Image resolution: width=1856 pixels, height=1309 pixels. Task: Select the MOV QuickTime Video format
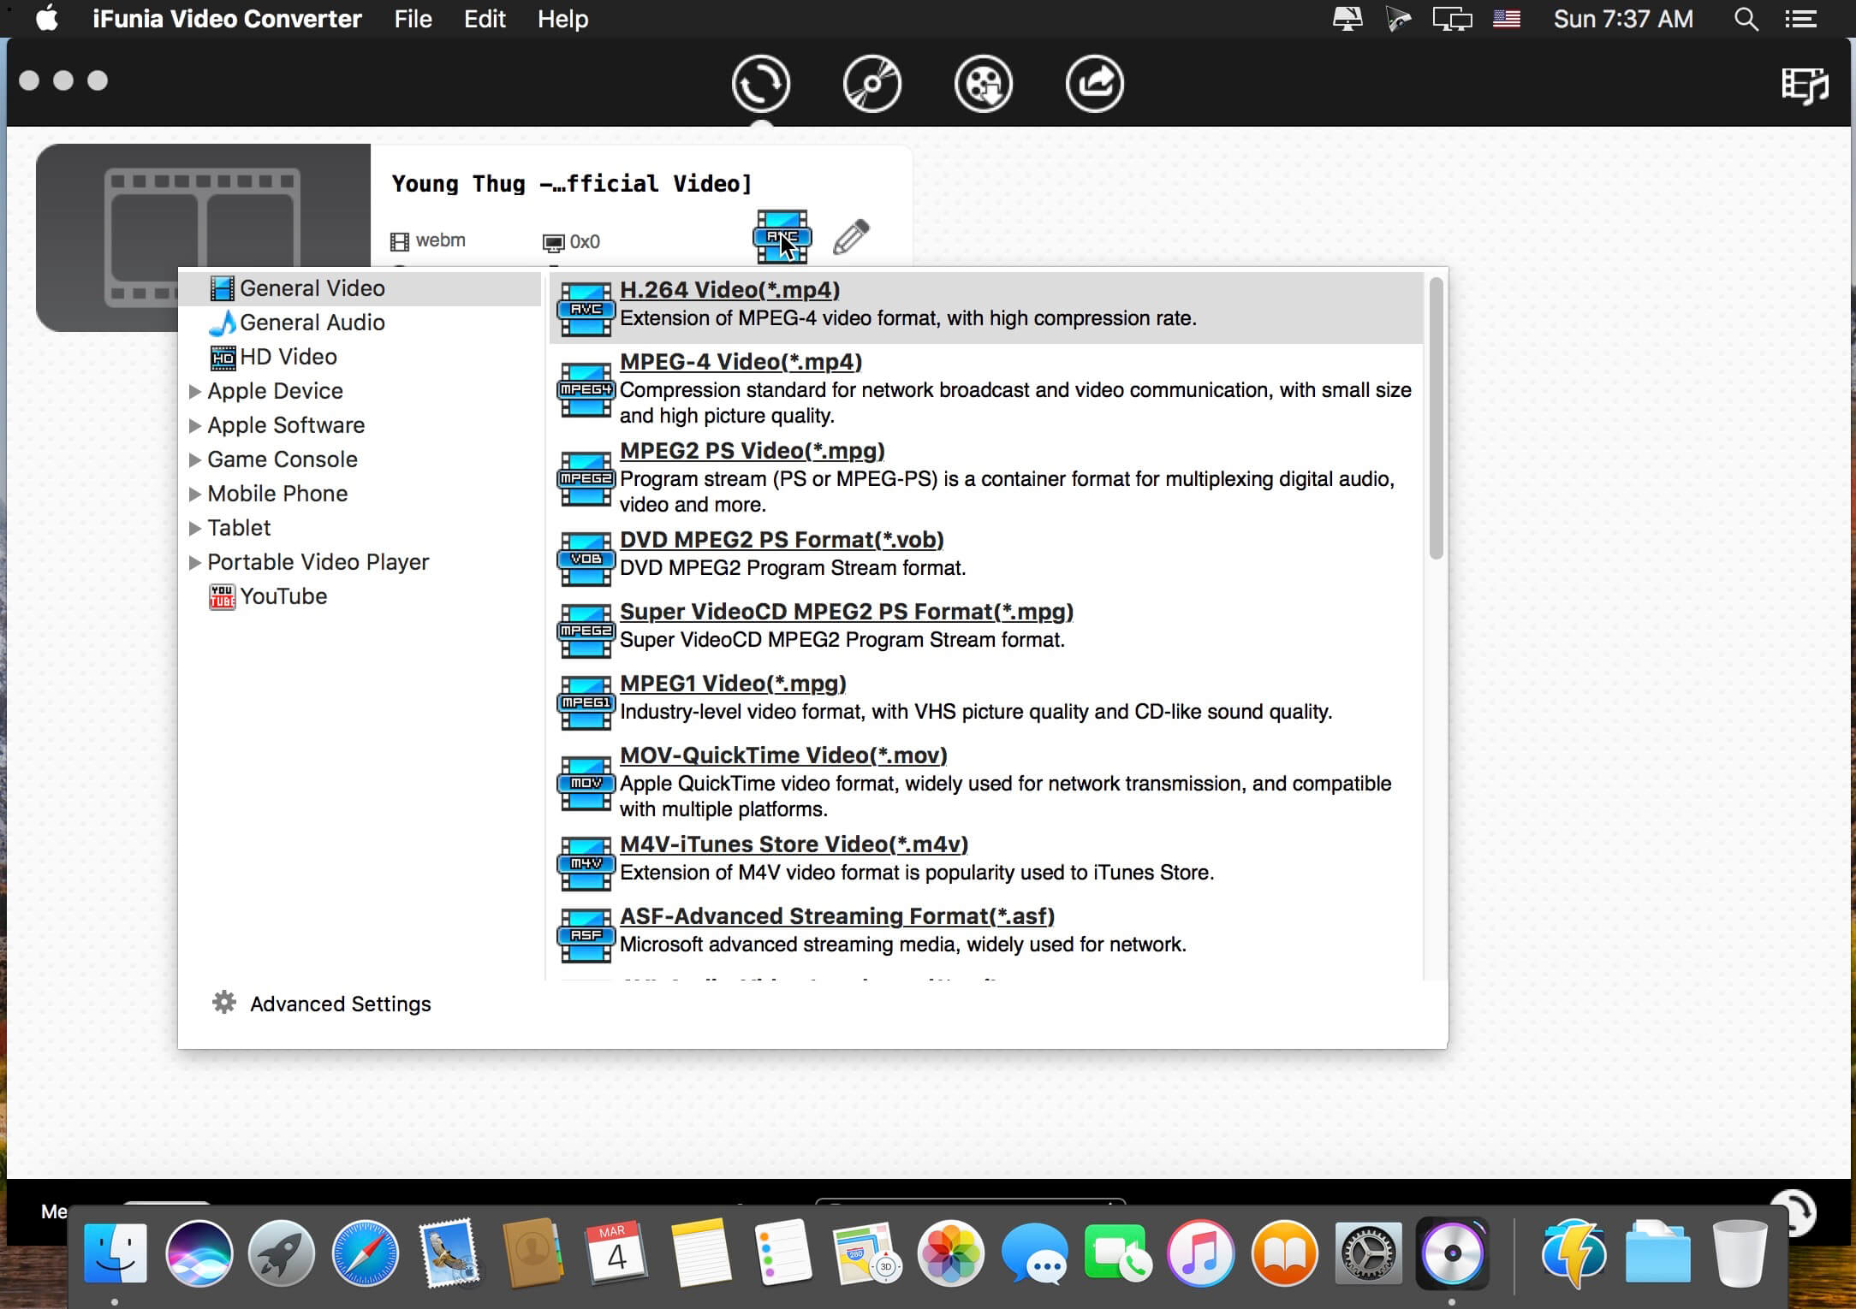[x=783, y=754]
